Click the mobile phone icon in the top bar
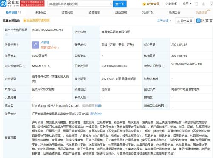Image resolution: width=213 pixels, height=158 pixels. tap(196, 4)
